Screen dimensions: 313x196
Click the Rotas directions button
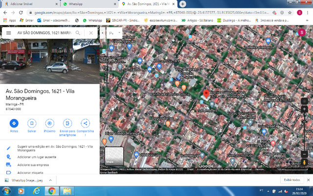14,123
